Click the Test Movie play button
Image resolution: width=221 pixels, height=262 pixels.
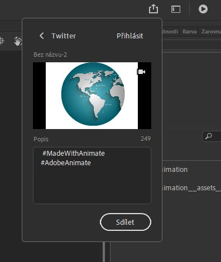(203, 9)
